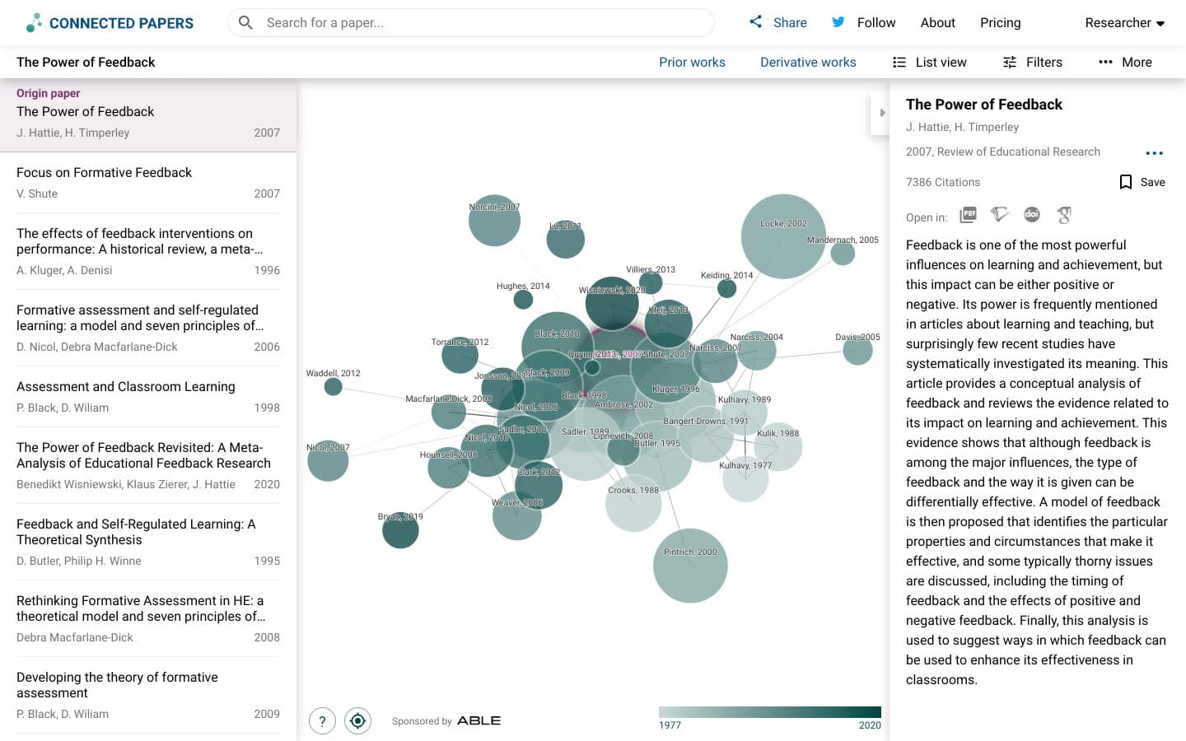Click the Davis, 2005 graph node
1186x741 pixels.
point(857,350)
